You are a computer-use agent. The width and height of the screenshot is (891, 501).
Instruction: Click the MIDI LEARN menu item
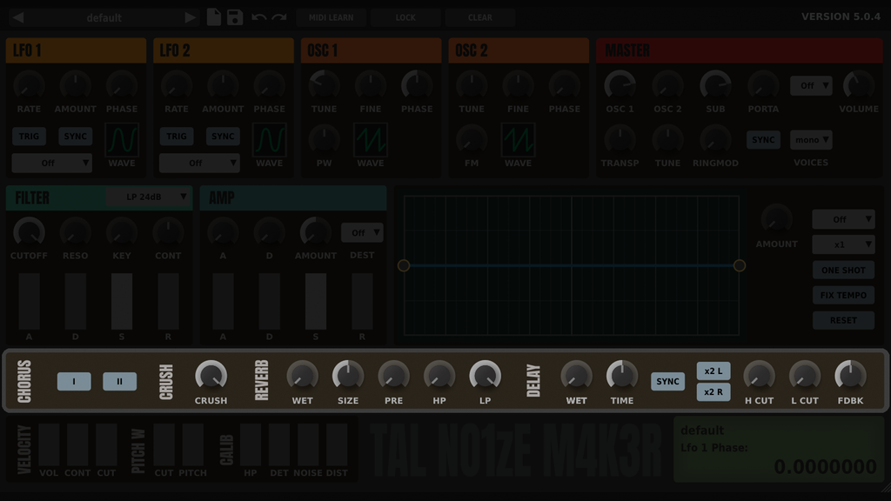point(331,17)
